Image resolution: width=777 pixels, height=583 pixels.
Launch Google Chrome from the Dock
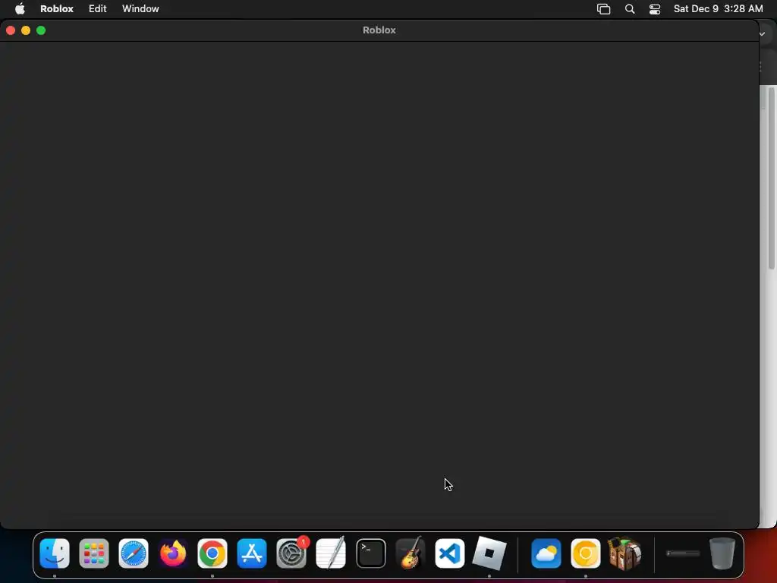(212, 553)
